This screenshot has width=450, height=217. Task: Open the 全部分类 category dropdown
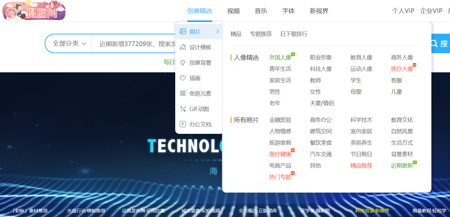tap(69, 44)
